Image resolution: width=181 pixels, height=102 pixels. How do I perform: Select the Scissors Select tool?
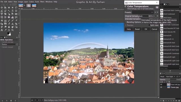[x=2, y=11]
